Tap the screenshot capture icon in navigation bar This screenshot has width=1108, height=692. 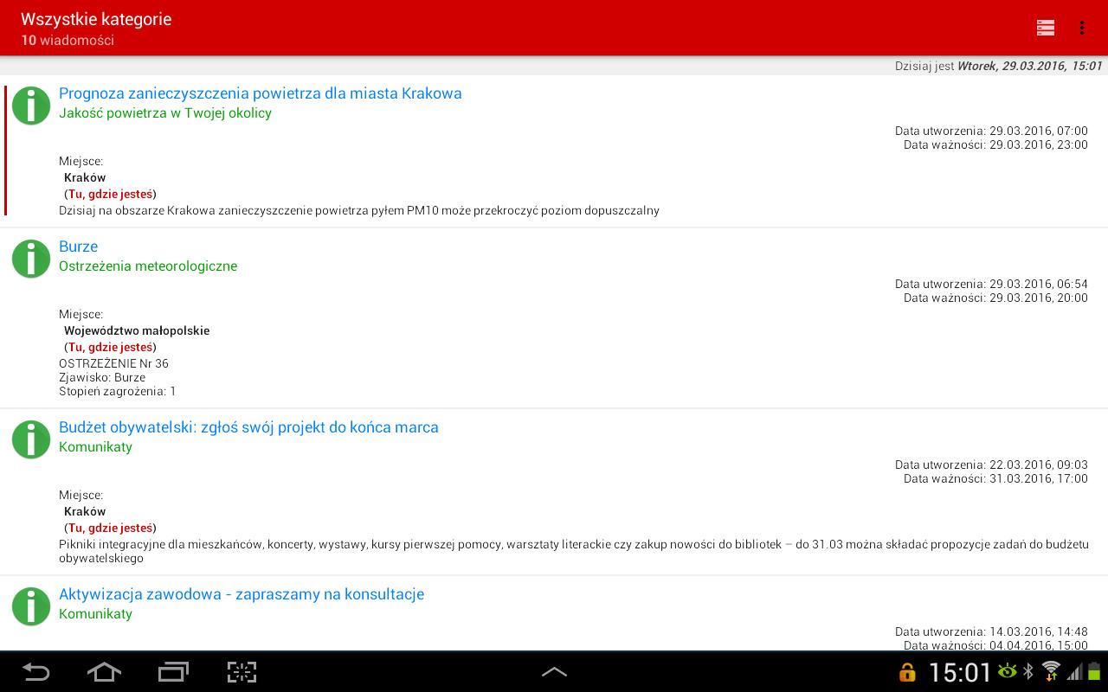tap(242, 672)
